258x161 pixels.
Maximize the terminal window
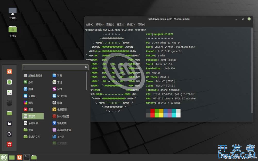(x=243, y=19)
